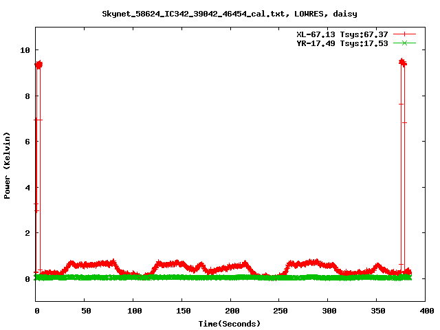Click x-axis tick label 50
The width and height of the screenshot is (440, 330).
pos(86,311)
